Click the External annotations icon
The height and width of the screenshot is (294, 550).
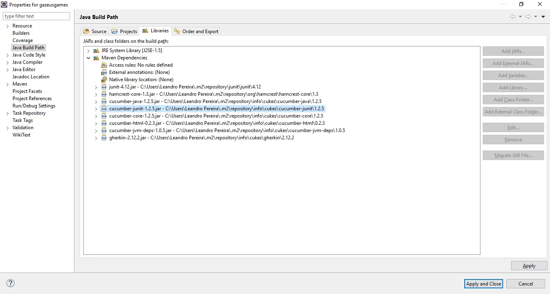click(104, 72)
